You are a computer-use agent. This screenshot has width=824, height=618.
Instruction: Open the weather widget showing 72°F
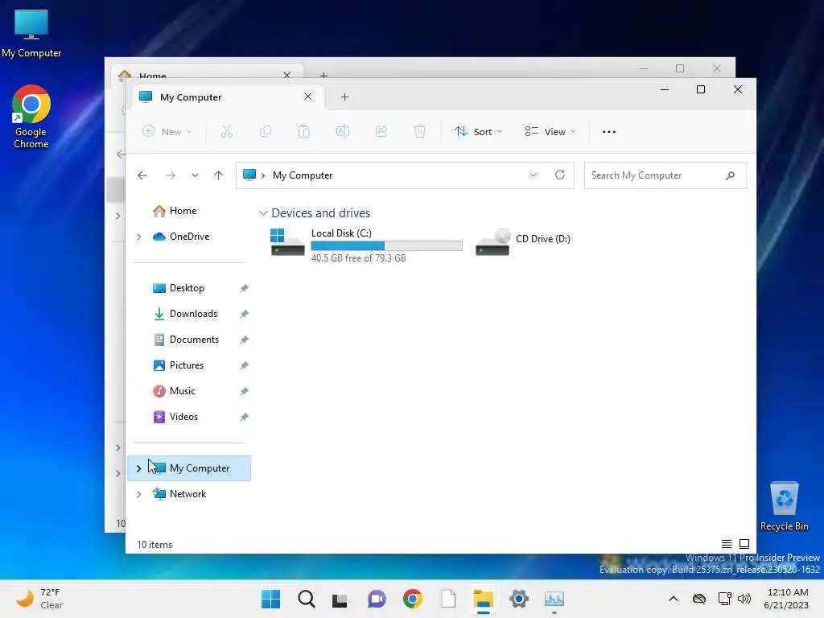40,599
